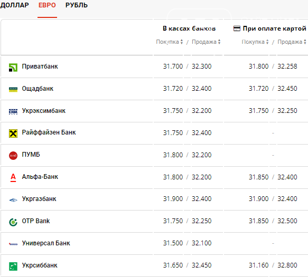Click Укрсиббанк card buy rate 31.160
Image resolution: width=308 pixels, height=277 pixels.
click(258, 265)
